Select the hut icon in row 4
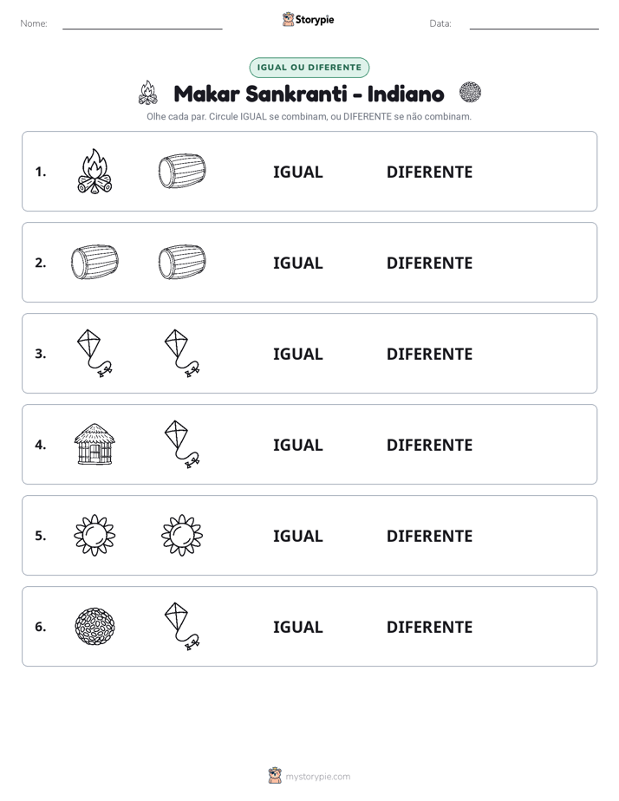The width and height of the screenshot is (619, 801). (94, 444)
